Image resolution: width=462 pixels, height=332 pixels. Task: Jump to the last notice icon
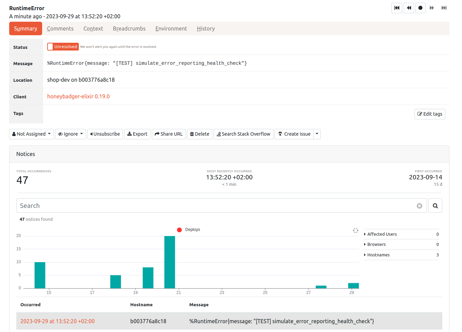pos(444,8)
